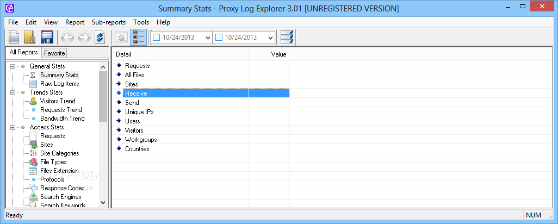Switch to the Favorite tab

point(54,53)
